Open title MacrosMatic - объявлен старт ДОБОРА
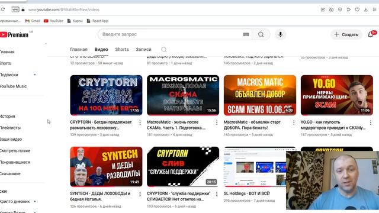Image resolution: width=379 pixels, height=213 pixels. 252,125
